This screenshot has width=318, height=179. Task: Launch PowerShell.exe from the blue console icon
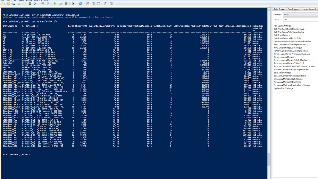[x=80, y=3]
